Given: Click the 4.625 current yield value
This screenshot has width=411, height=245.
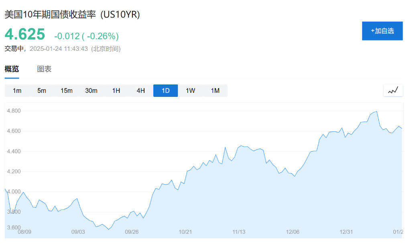Looking at the screenshot, I should point(25,34).
